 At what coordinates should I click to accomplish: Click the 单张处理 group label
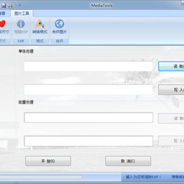click(x=26, y=51)
